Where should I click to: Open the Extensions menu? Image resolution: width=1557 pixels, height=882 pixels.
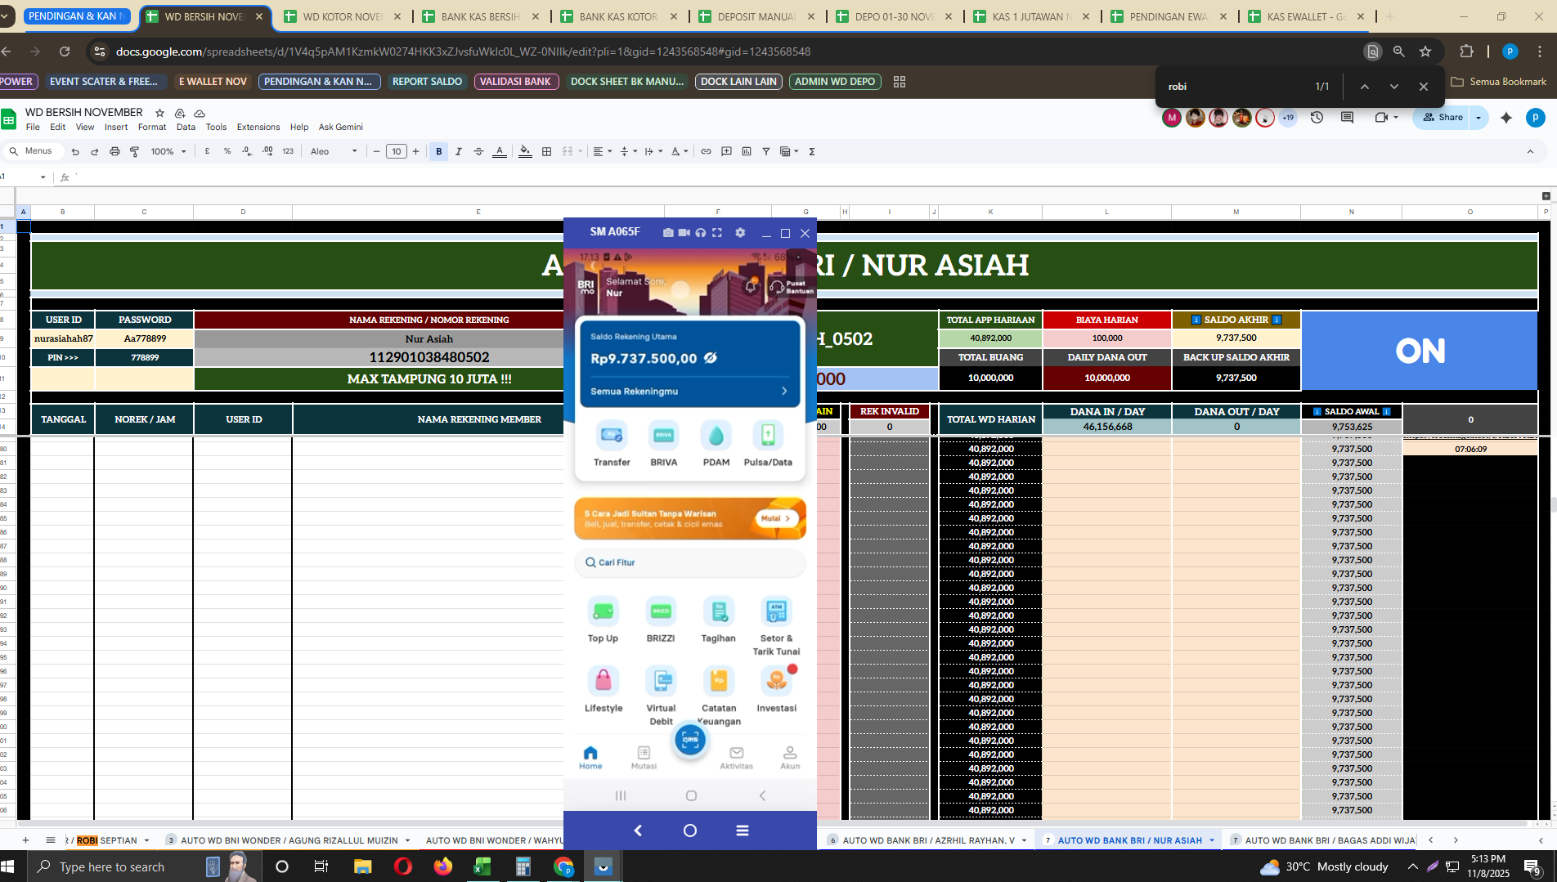(258, 128)
